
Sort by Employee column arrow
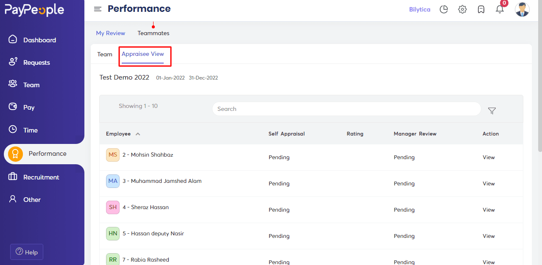(x=138, y=134)
